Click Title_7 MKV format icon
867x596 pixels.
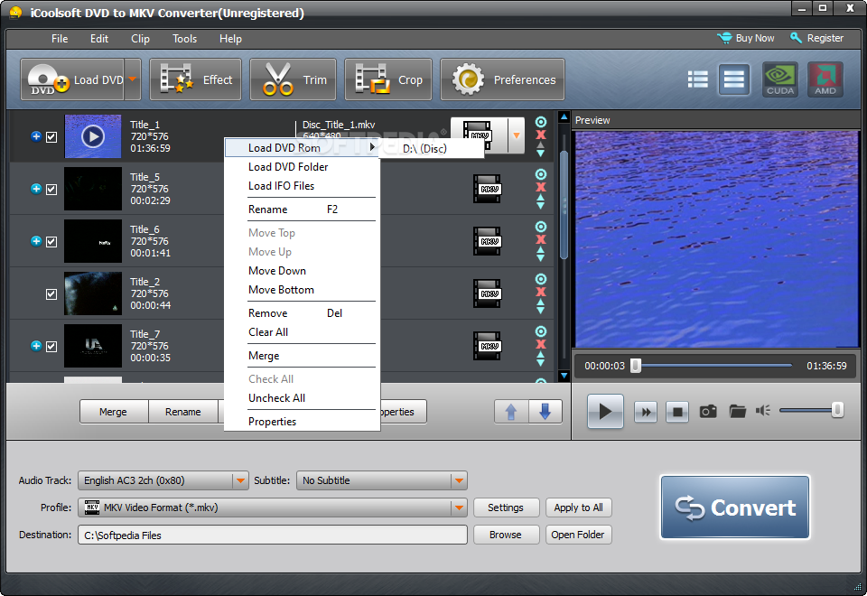tap(487, 346)
